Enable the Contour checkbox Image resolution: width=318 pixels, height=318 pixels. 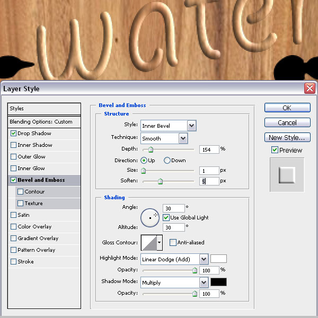click(x=20, y=192)
